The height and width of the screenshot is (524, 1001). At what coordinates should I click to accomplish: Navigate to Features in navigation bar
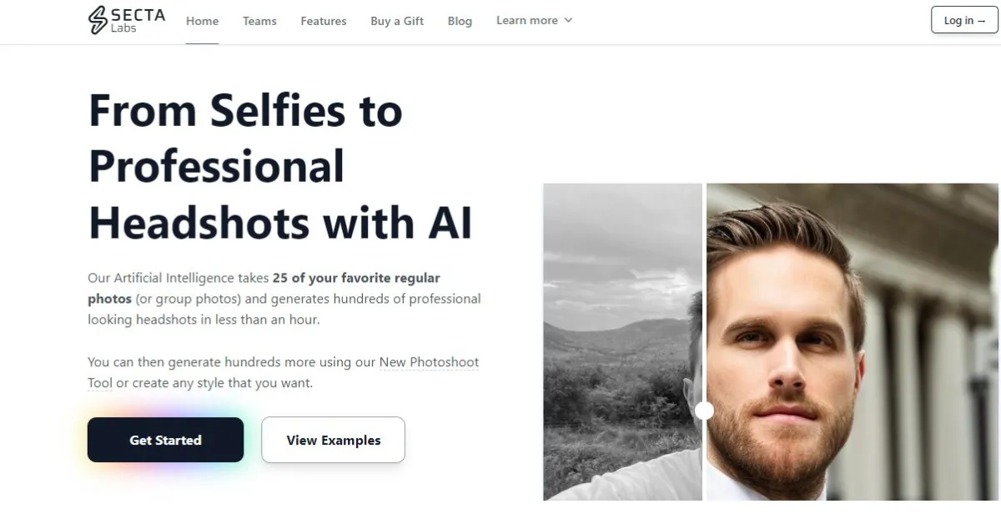pos(324,21)
